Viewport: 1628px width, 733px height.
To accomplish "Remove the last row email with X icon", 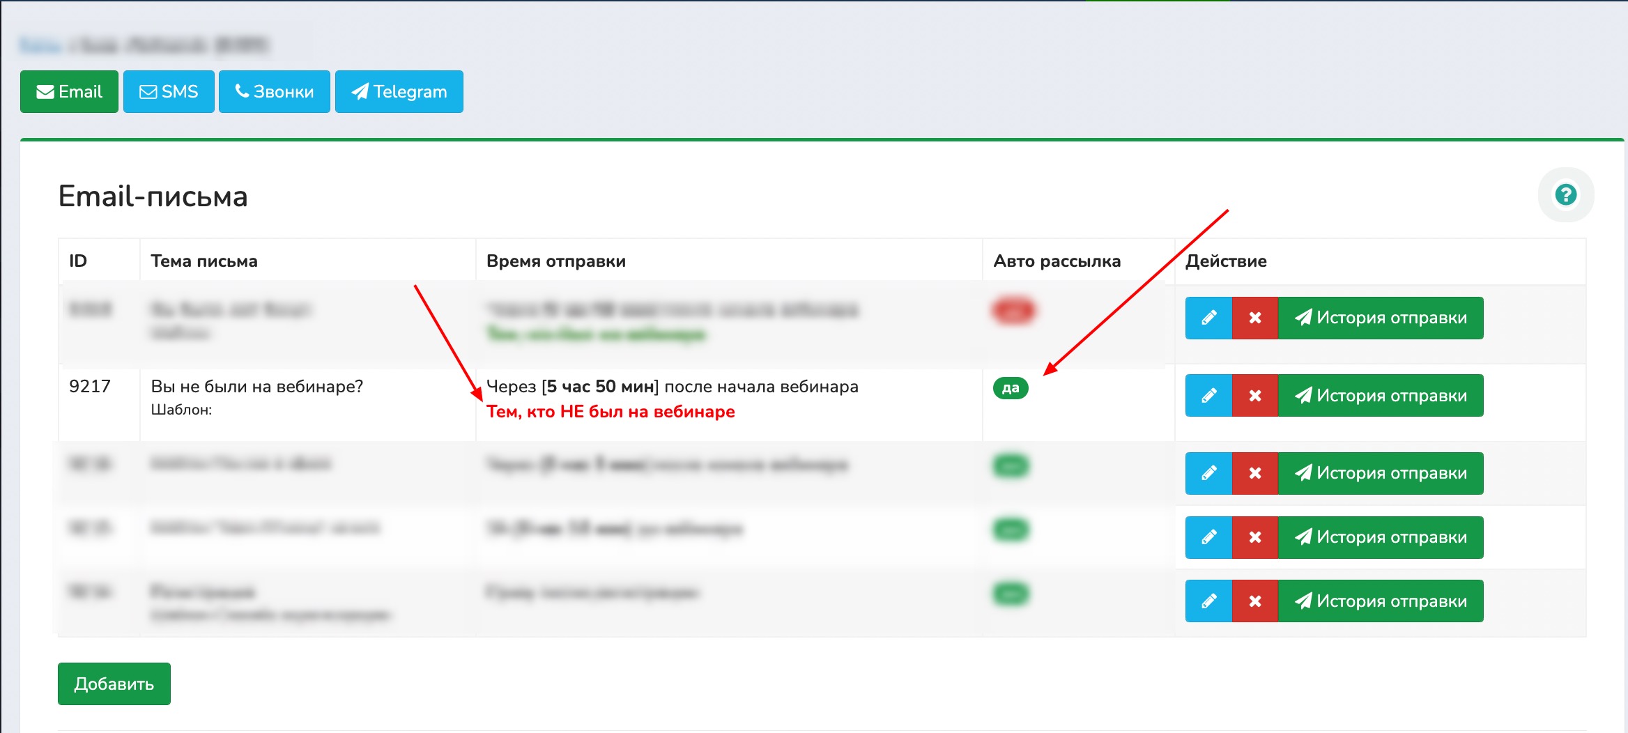I will [1254, 601].
